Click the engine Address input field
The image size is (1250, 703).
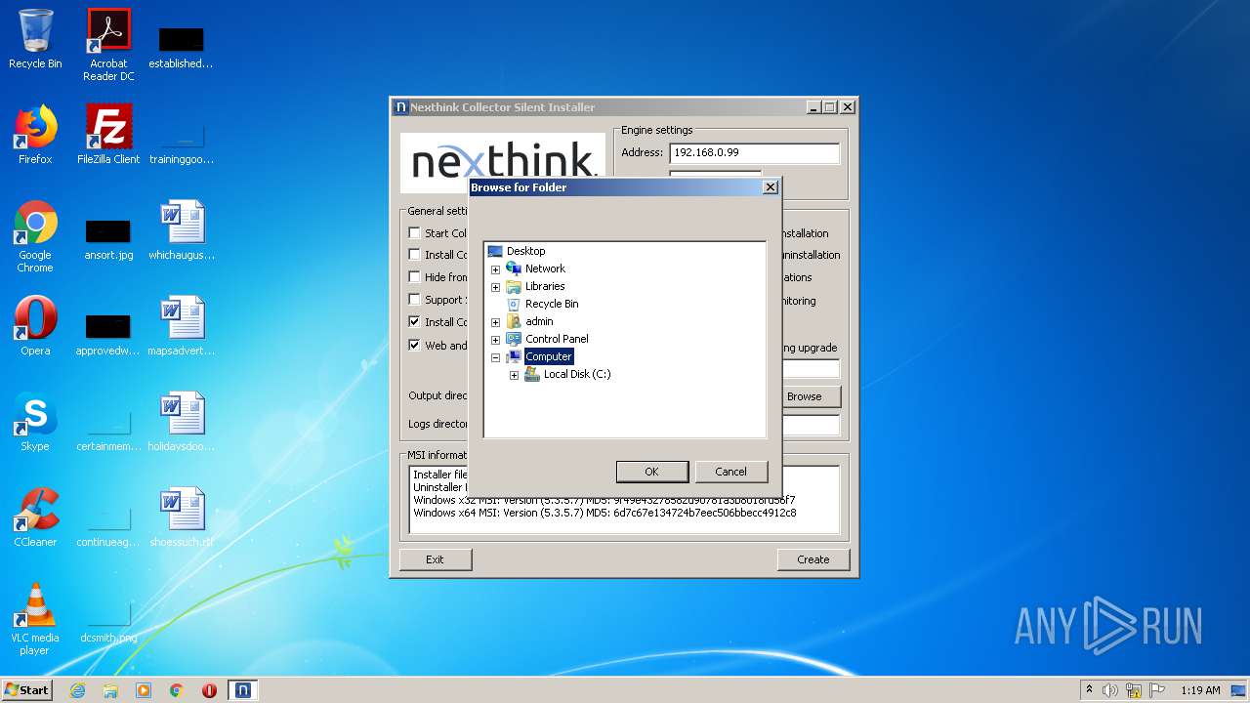[754, 153]
